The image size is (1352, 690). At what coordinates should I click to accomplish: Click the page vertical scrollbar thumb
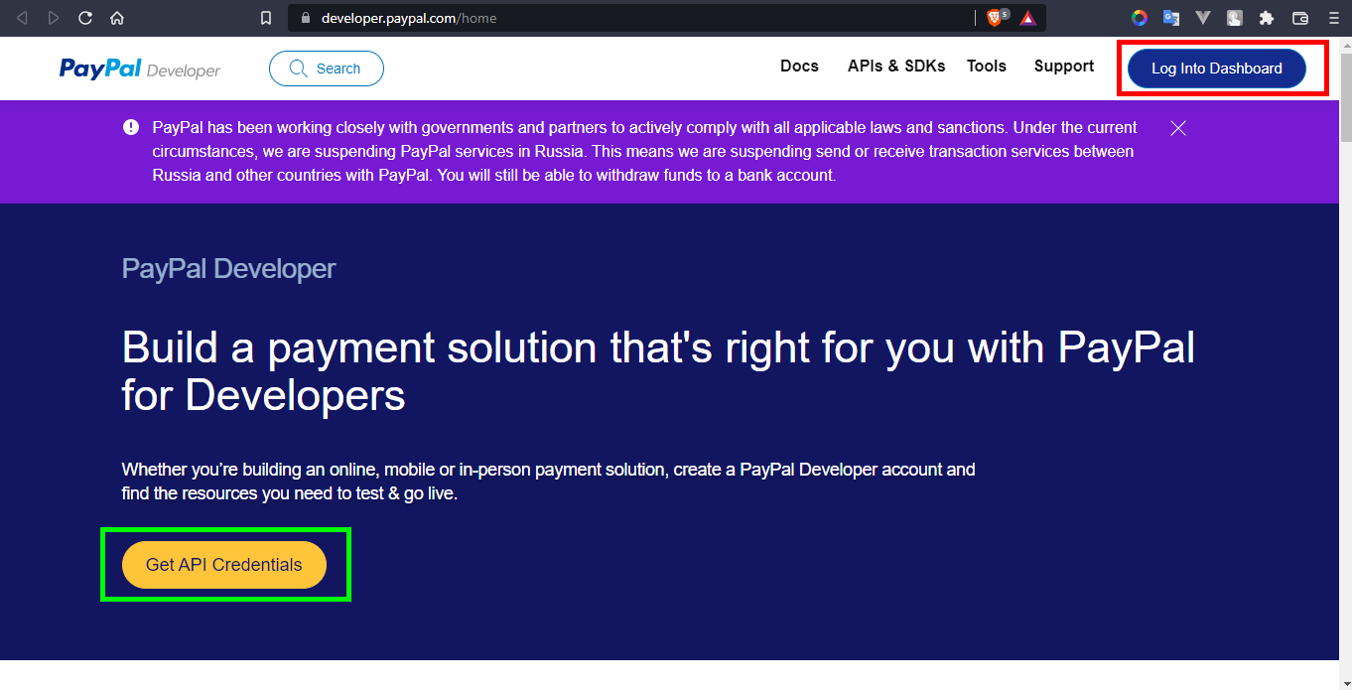coord(1345,97)
